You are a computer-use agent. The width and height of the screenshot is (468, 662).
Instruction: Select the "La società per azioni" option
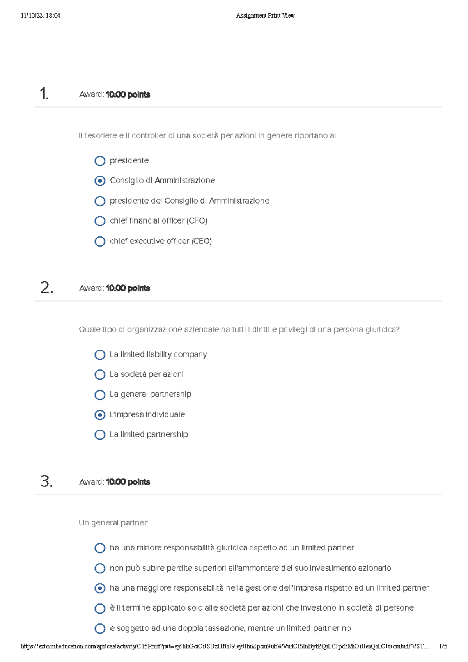click(x=100, y=374)
